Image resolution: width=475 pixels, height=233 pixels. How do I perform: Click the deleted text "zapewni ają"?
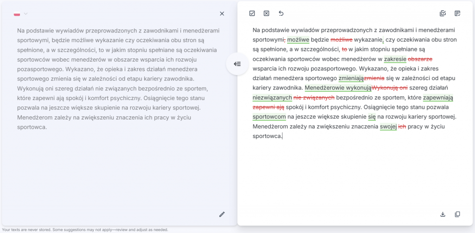268,107
